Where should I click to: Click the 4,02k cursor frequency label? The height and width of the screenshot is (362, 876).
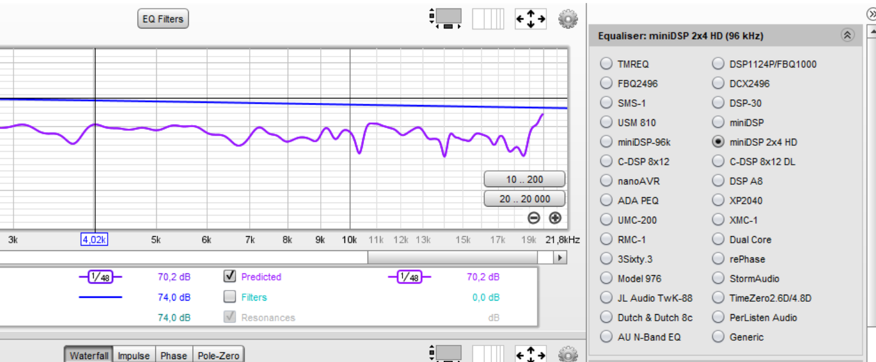click(x=94, y=239)
